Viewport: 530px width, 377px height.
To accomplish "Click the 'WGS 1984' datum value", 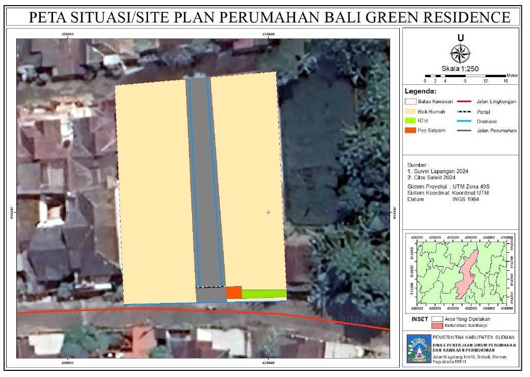I will click(466, 199).
